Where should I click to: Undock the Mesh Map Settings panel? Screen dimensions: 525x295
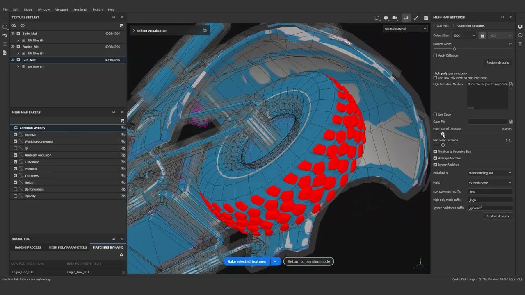pos(502,17)
